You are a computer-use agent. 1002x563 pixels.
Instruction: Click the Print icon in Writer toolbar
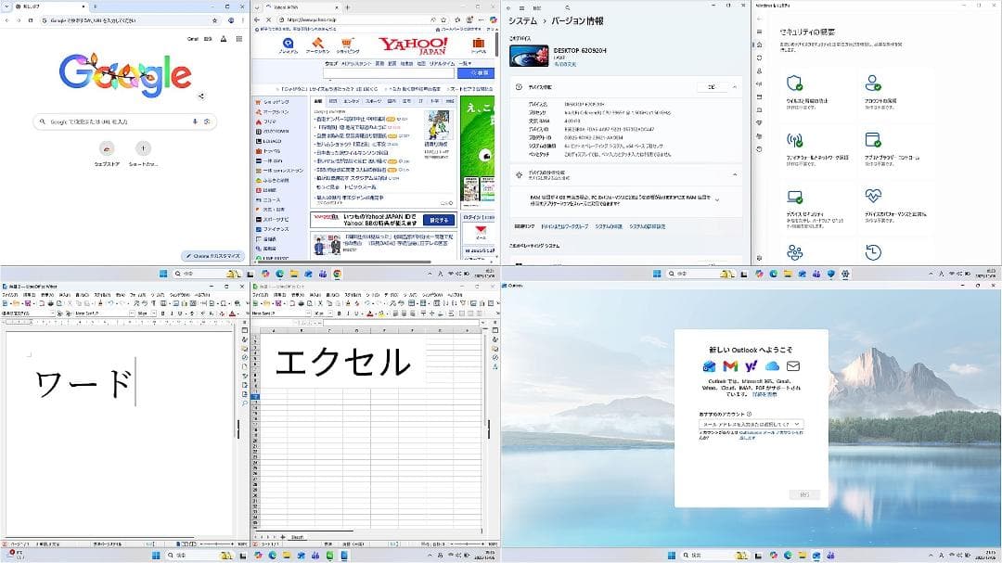(50, 303)
